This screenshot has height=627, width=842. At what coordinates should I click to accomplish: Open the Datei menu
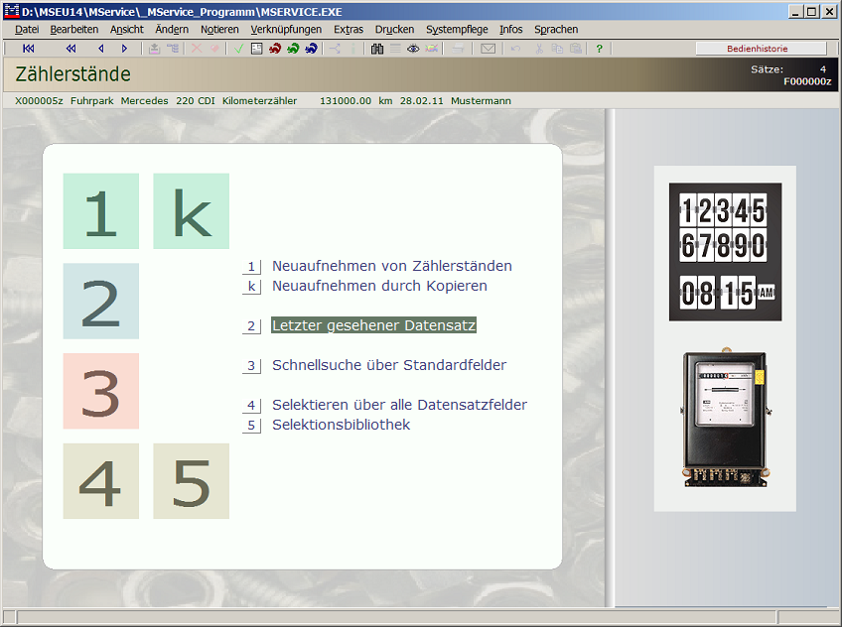pos(27,30)
